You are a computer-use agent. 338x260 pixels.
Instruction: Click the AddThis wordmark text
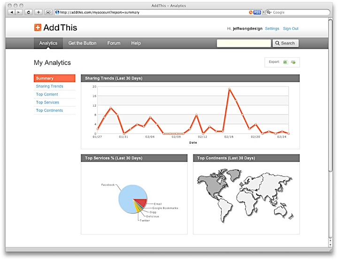[60, 28]
